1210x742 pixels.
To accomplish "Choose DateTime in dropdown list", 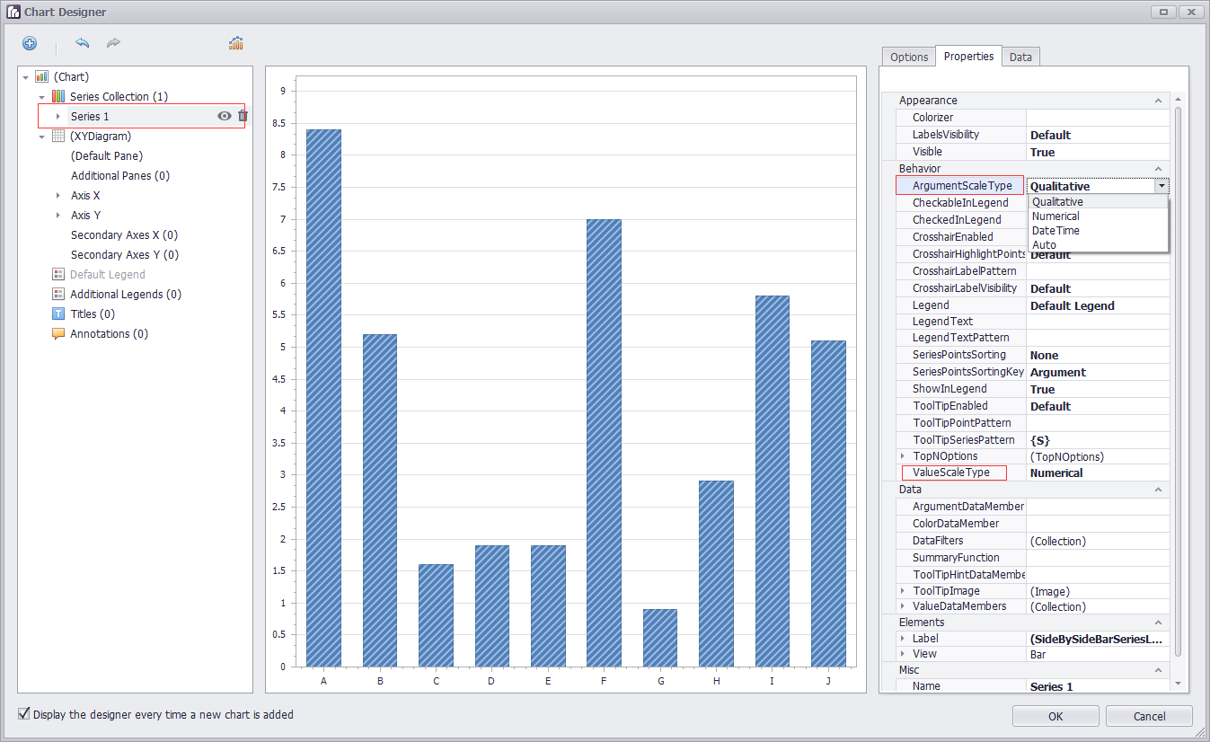I will pyautogui.click(x=1098, y=231).
